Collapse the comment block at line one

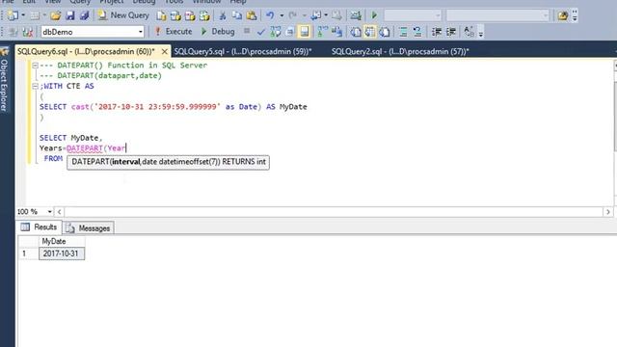[x=36, y=66]
